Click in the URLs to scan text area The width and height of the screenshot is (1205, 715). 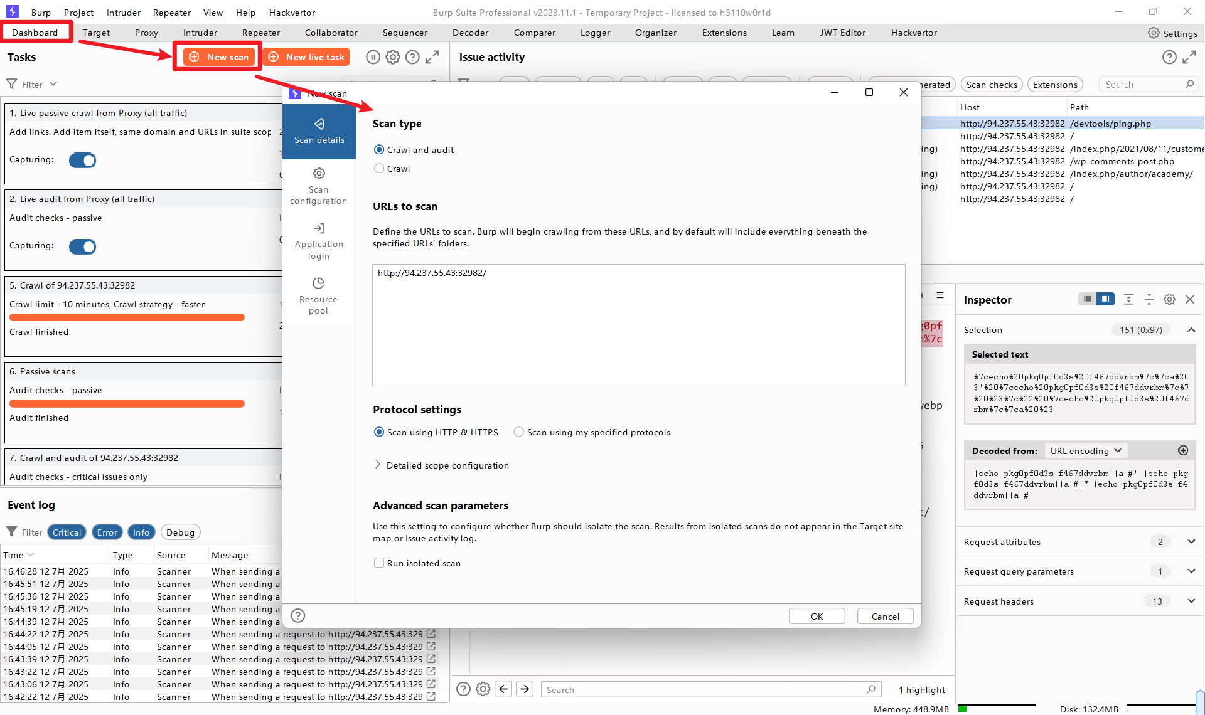[x=638, y=326]
